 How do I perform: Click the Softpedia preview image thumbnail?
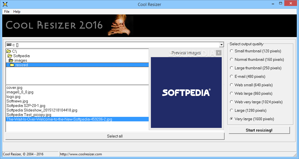(x=186, y=93)
